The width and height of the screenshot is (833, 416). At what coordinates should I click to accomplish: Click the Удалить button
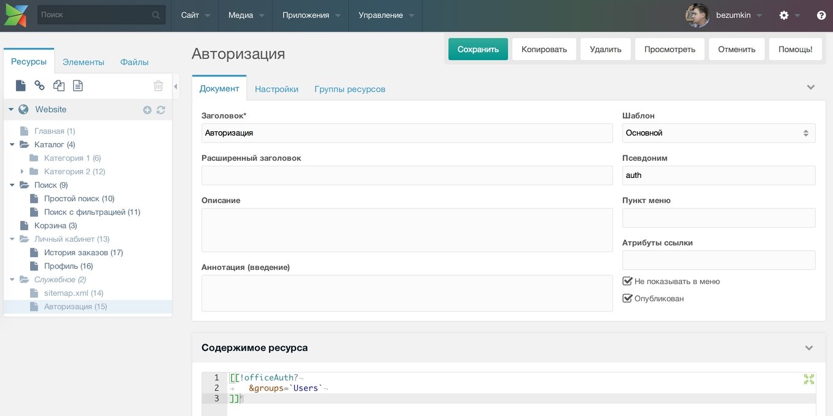[x=606, y=49]
